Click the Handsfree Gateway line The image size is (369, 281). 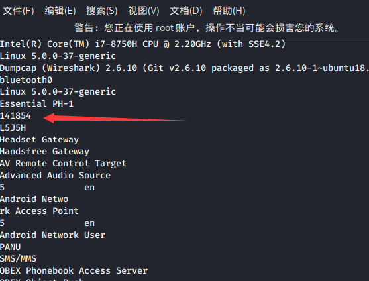pos(44,152)
